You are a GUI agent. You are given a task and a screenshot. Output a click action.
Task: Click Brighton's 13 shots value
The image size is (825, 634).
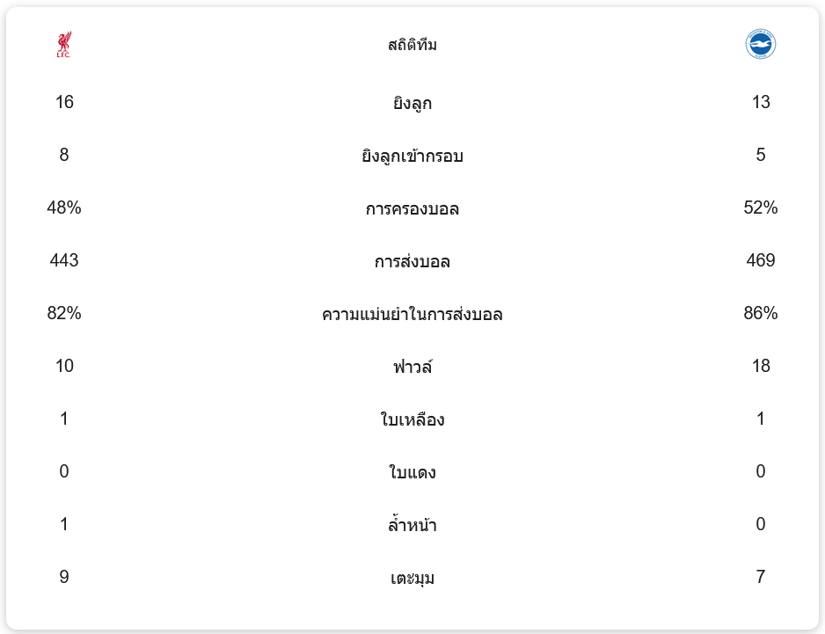click(761, 102)
